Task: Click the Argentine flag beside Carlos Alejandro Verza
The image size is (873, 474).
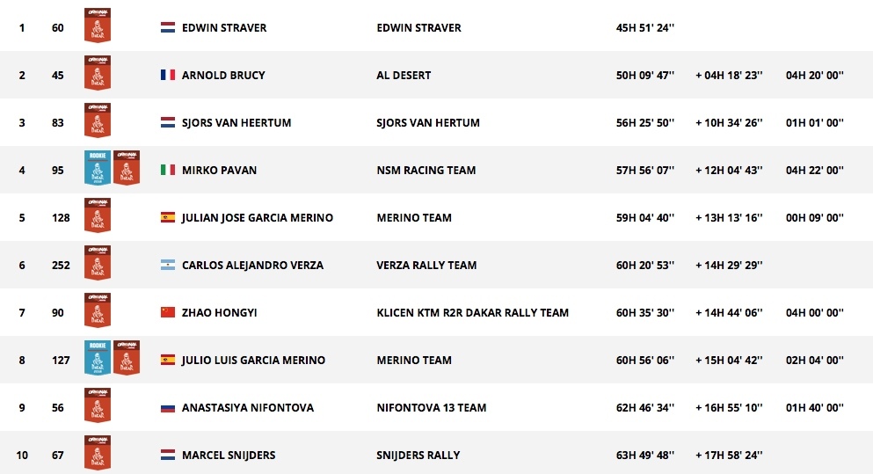Action: [168, 266]
